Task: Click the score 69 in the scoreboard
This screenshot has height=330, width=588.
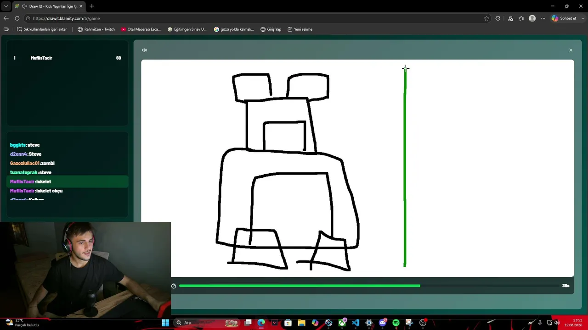Action: pos(119,58)
